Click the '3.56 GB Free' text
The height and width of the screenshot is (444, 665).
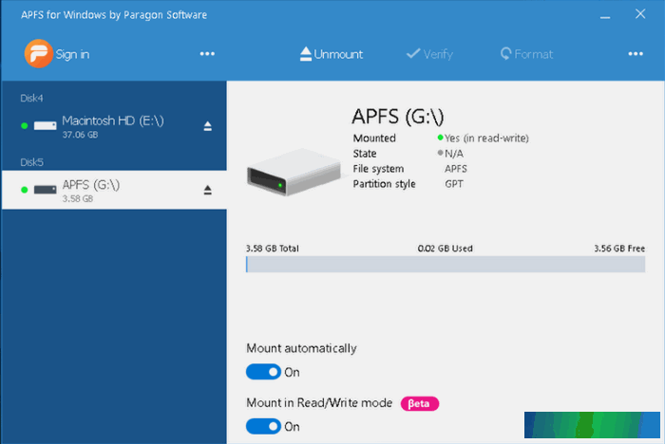coord(619,249)
